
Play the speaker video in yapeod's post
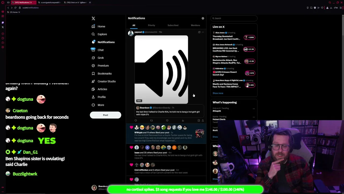pos(161,70)
